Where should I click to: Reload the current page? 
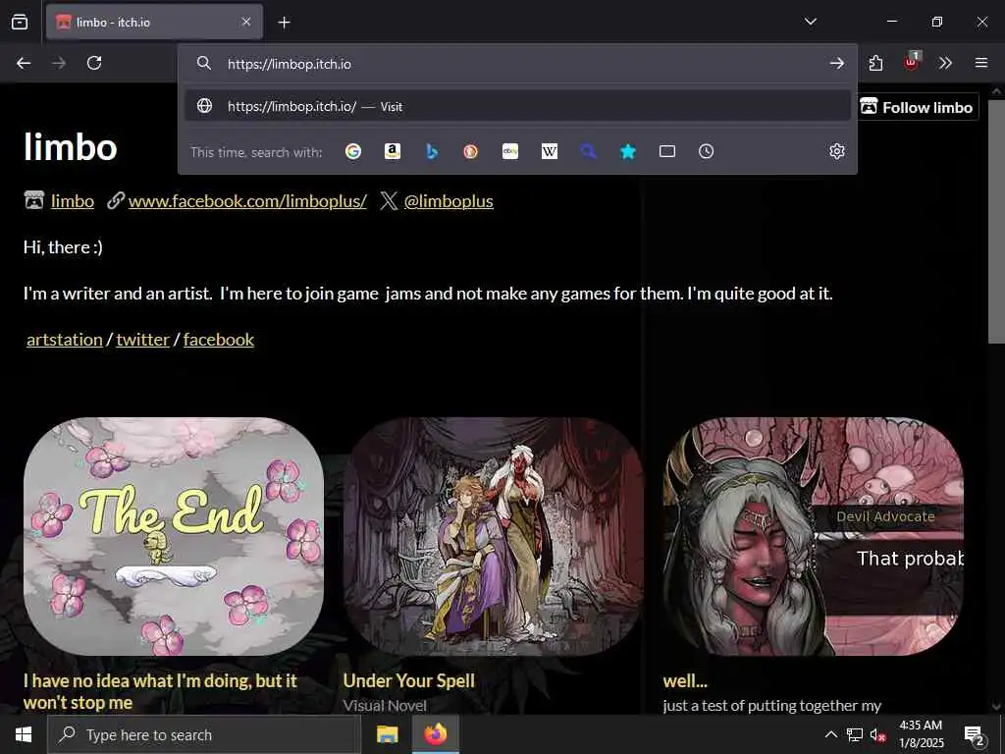pos(94,63)
